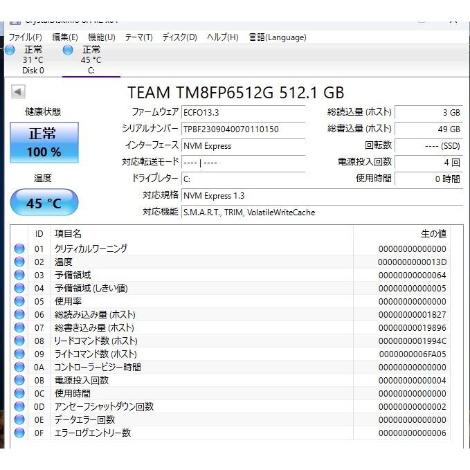Click the status icon for ID 0C 使用時間 row

coord(19,393)
